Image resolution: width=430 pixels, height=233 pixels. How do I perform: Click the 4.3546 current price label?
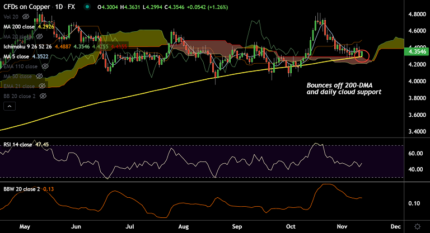point(417,51)
